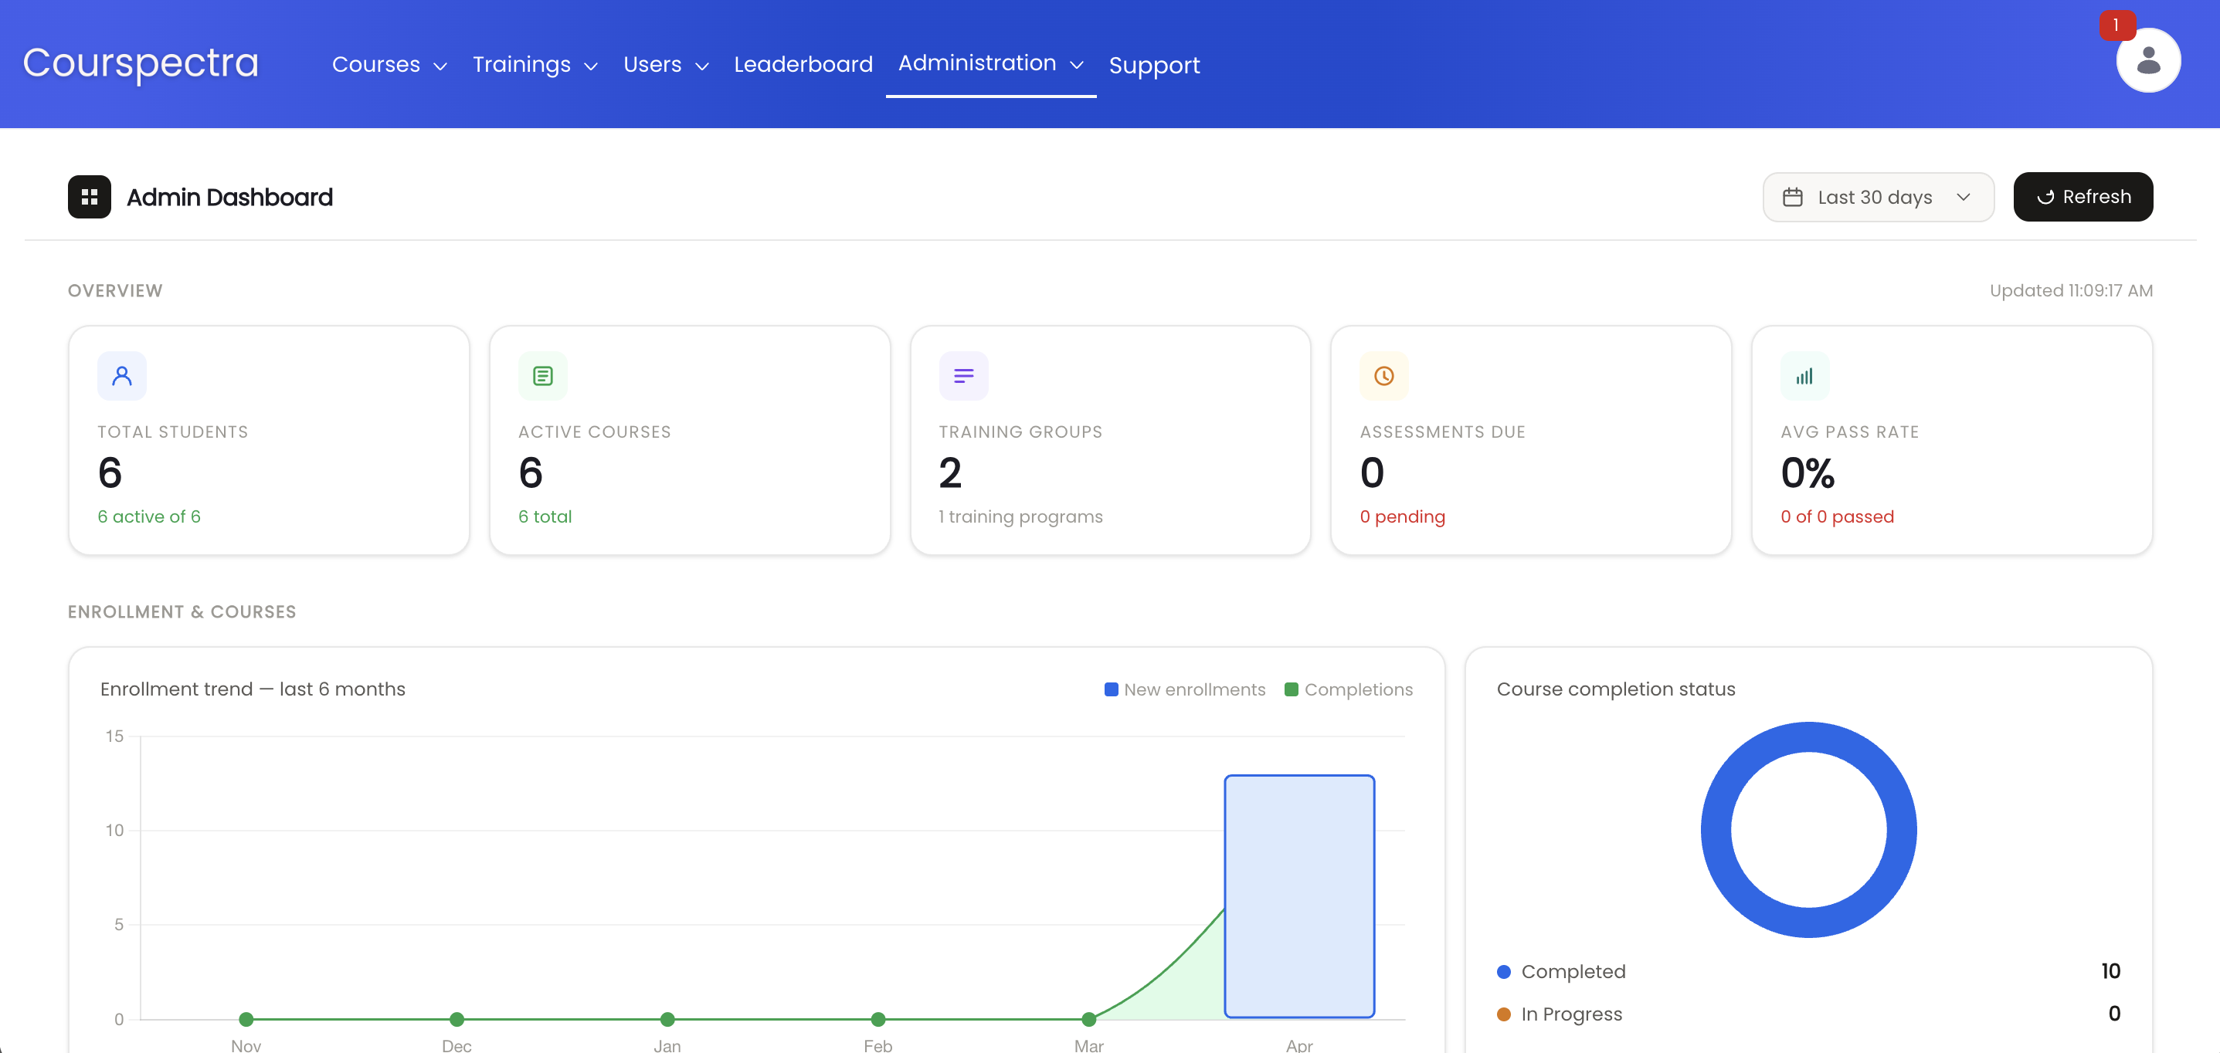The height and width of the screenshot is (1053, 2220).
Task: Click the Jan completions data point
Action: click(667, 1020)
